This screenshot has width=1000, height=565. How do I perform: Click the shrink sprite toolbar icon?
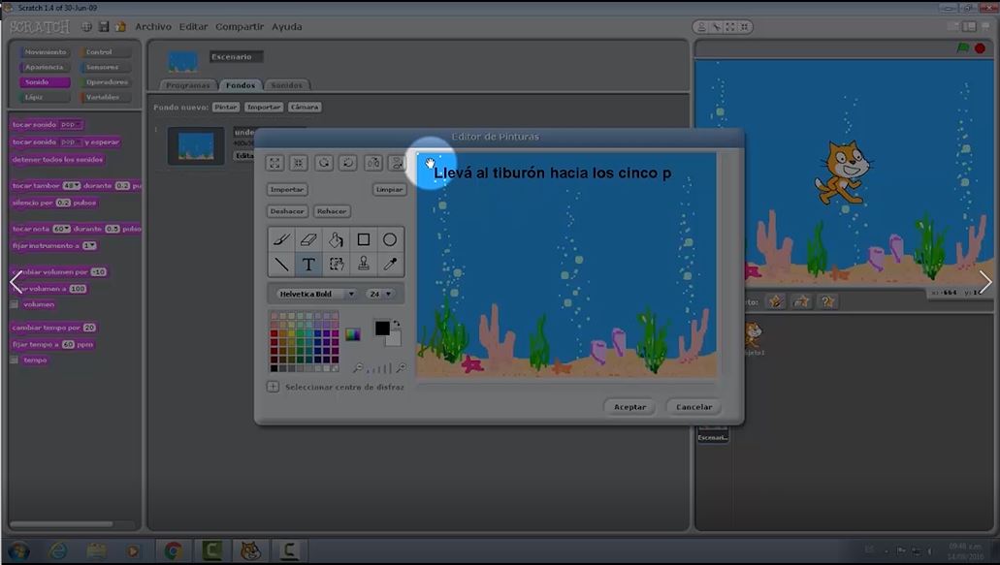(x=744, y=27)
